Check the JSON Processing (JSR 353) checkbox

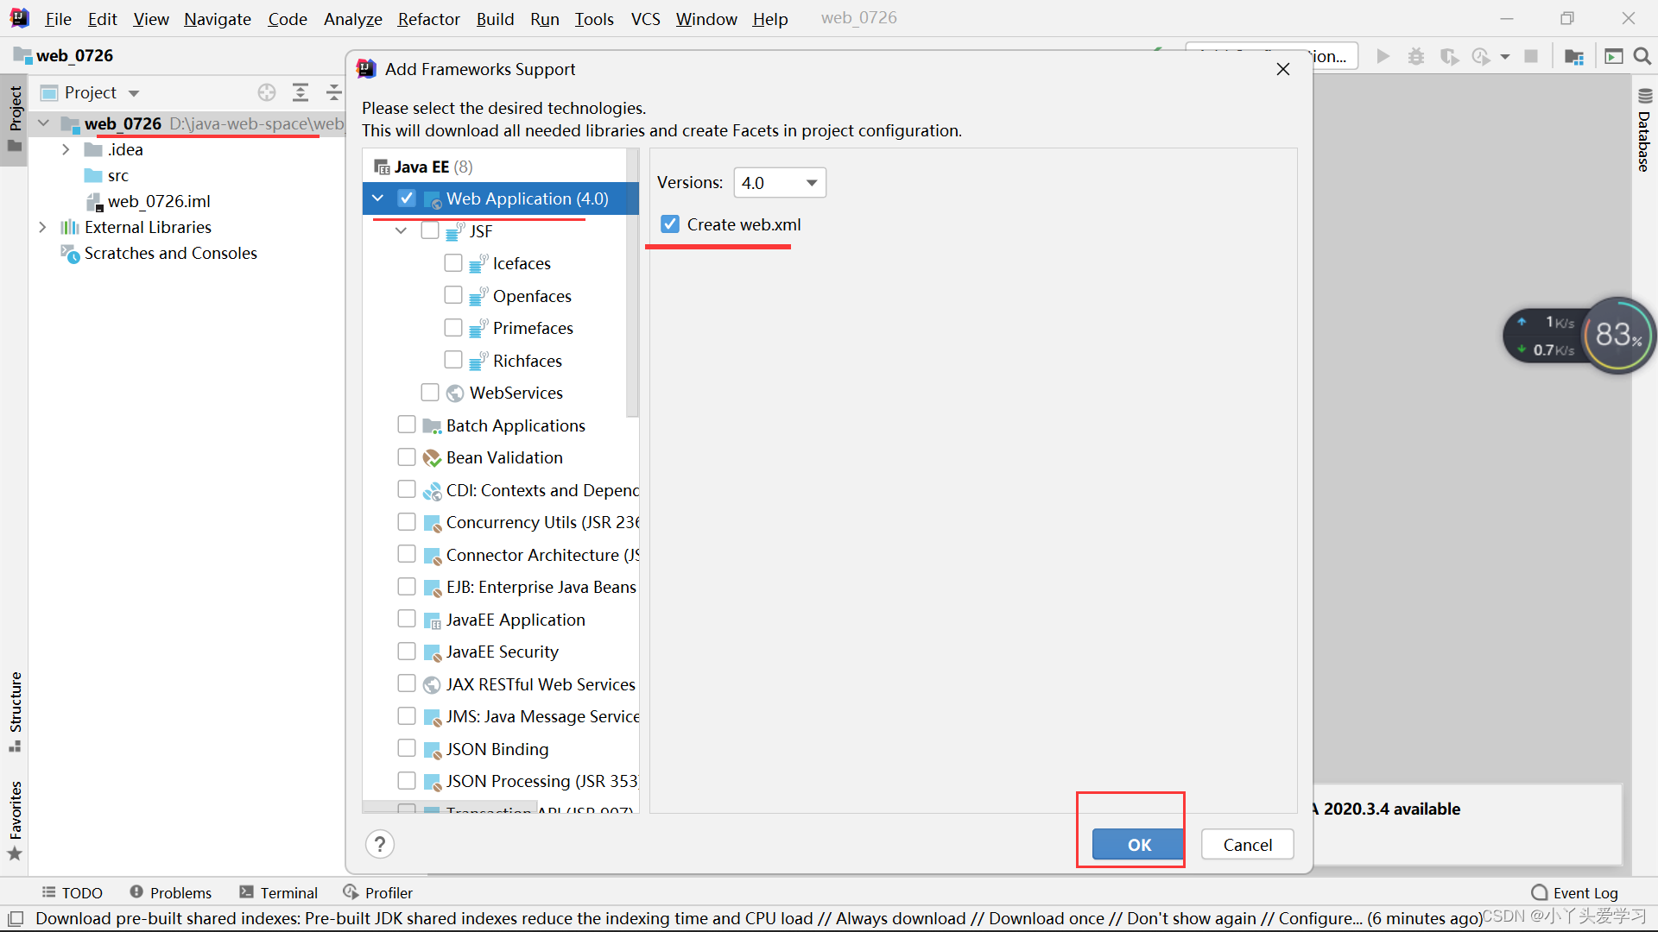coord(407,780)
